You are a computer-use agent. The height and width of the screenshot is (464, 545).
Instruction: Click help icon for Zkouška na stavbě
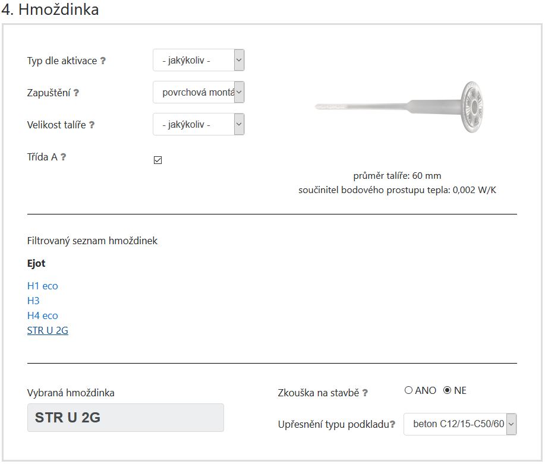click(365, 393)
